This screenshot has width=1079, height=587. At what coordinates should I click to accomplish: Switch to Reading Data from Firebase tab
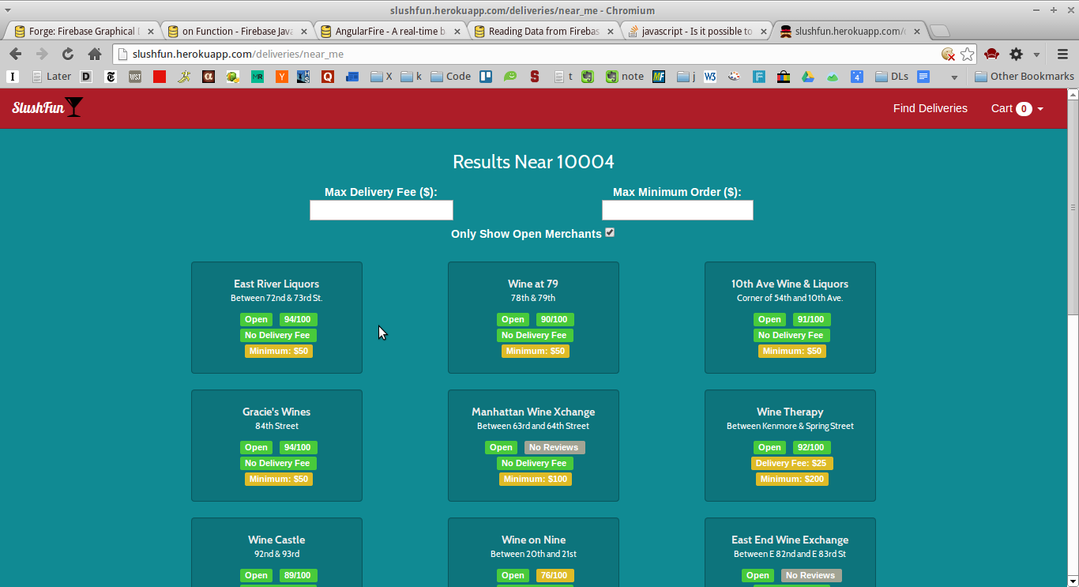pos(543,31)
